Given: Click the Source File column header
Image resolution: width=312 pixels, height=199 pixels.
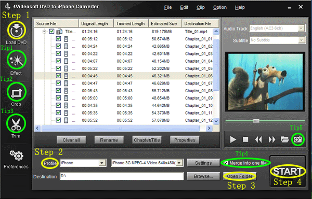Looking at the screenshot, I should [x=56, y=24].
